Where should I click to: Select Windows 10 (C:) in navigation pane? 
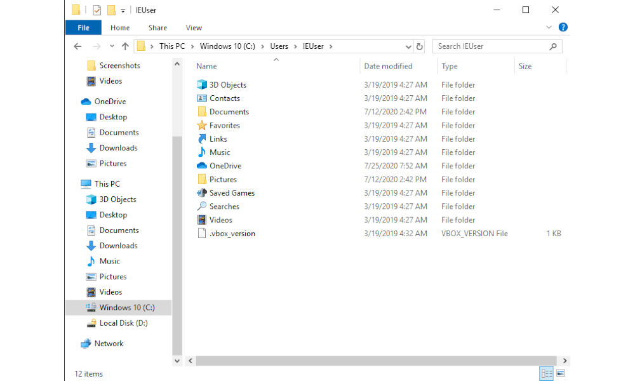118,308
